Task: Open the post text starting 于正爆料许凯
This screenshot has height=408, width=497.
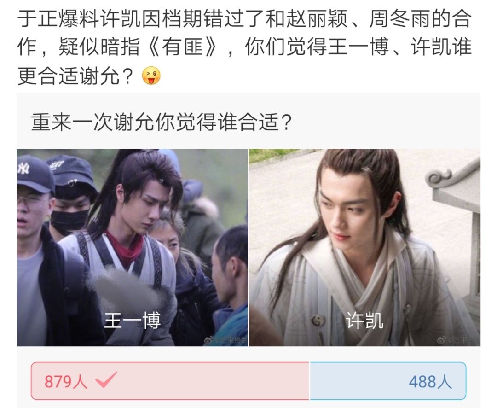Action: [244, 47]
